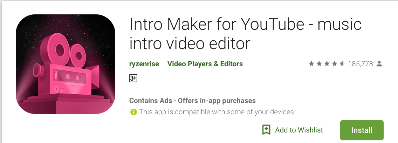This screenshot has width=398, height=143.
Task: Click the first rating star
Action: point(311,64)
